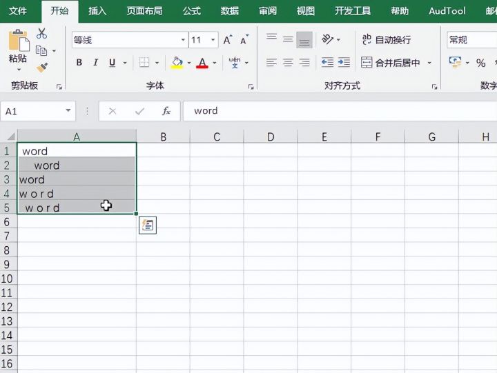497x373 pixels.
Task: Decrease indent icon
Action: pos(327,62)
